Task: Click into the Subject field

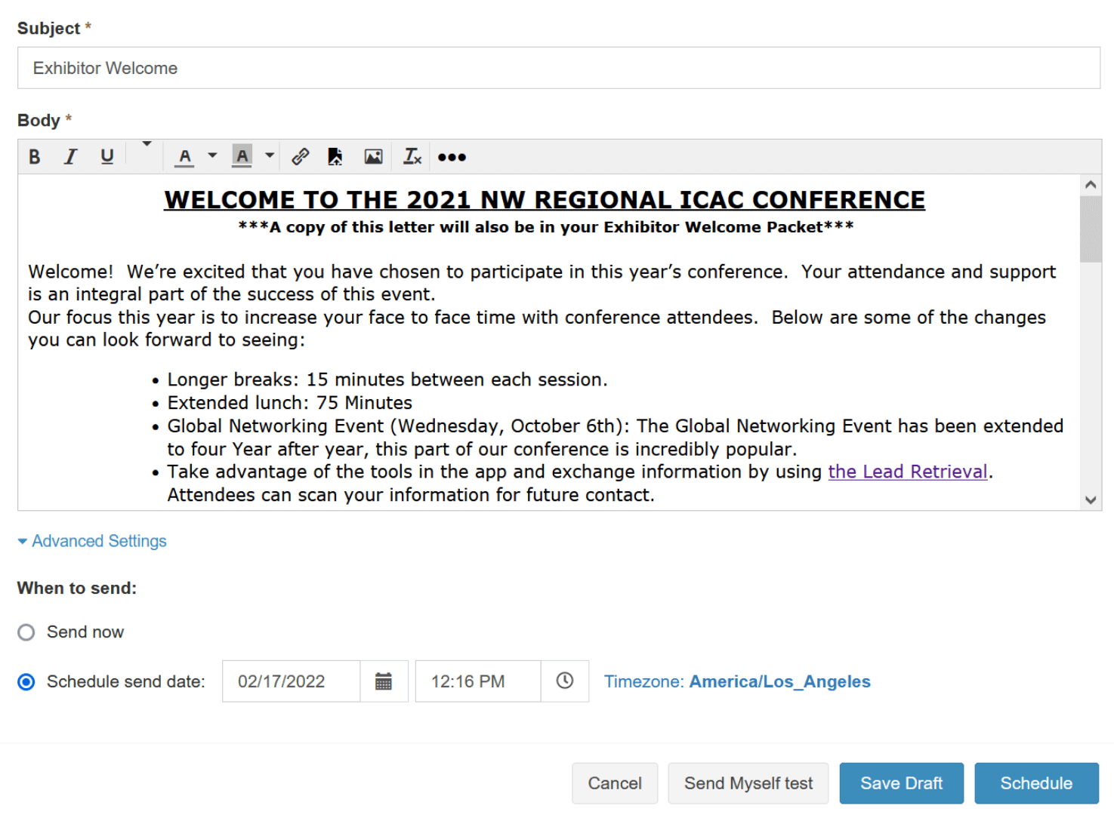Action: click(558, 68)
